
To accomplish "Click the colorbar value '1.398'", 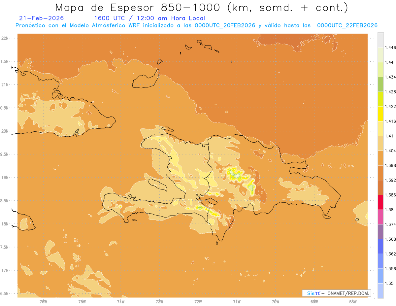I will click(x=391, y=165).
